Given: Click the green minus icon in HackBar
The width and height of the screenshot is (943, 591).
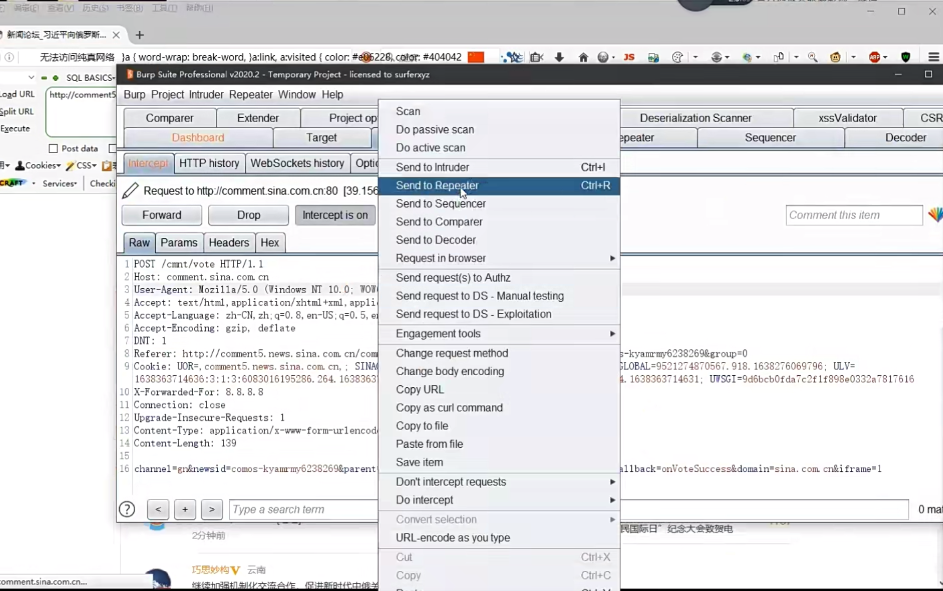Looking at the screenshot, I should (44, 78).
